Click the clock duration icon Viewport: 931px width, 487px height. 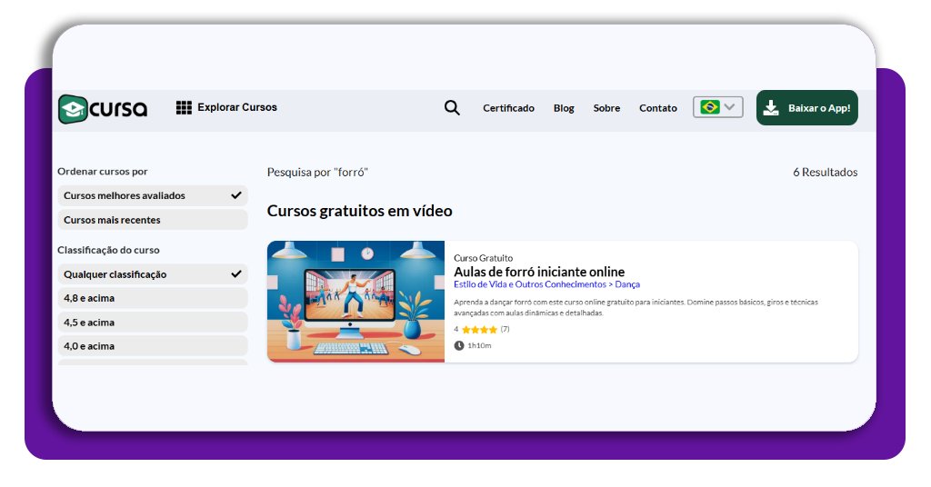459,345
